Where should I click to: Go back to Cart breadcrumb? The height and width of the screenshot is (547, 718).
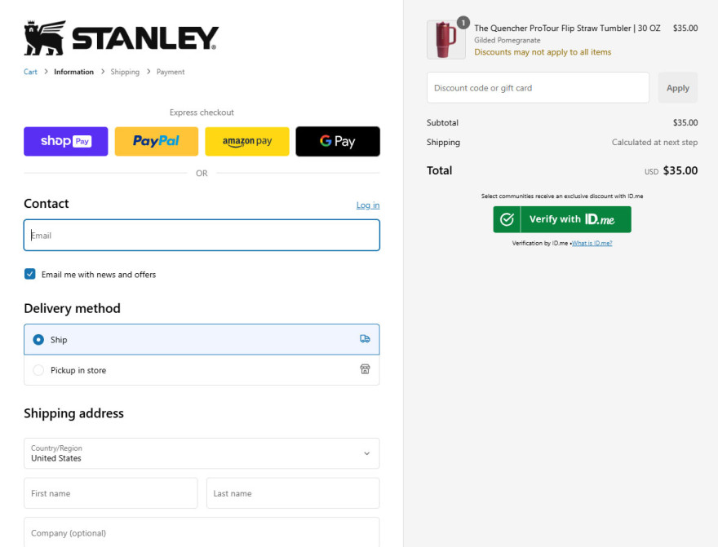click(x=30, y=72)
